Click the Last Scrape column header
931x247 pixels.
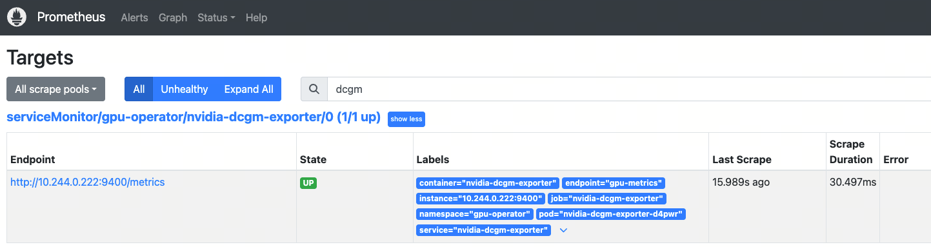point(742,159)
